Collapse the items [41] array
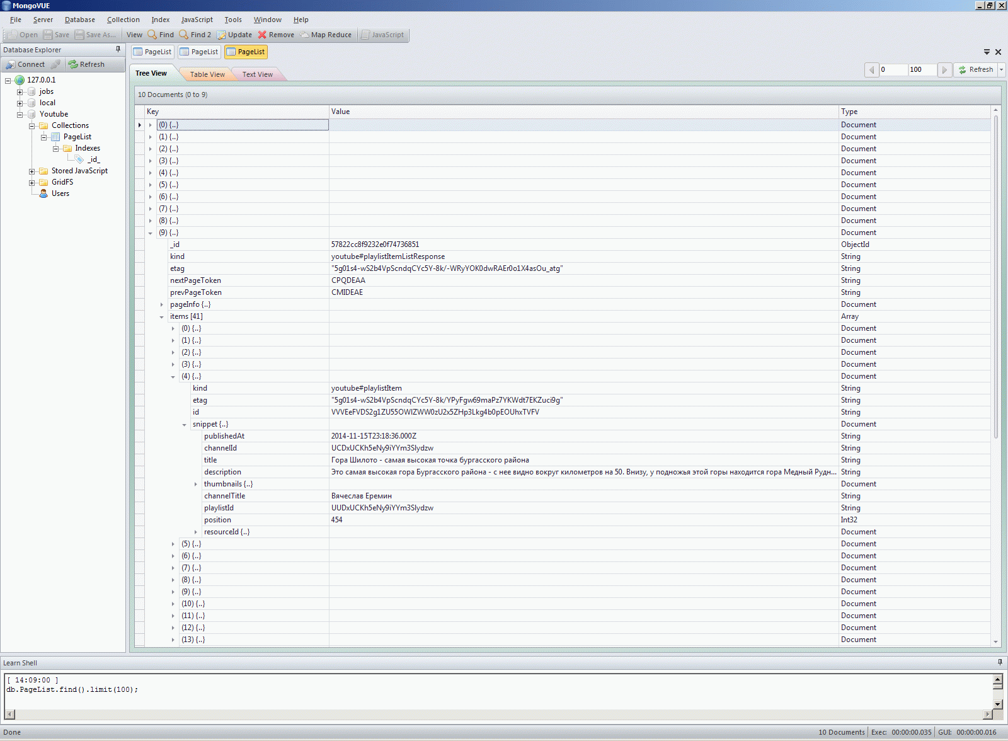The width and height of the screenshot is (1008, 741). [162, 317]
